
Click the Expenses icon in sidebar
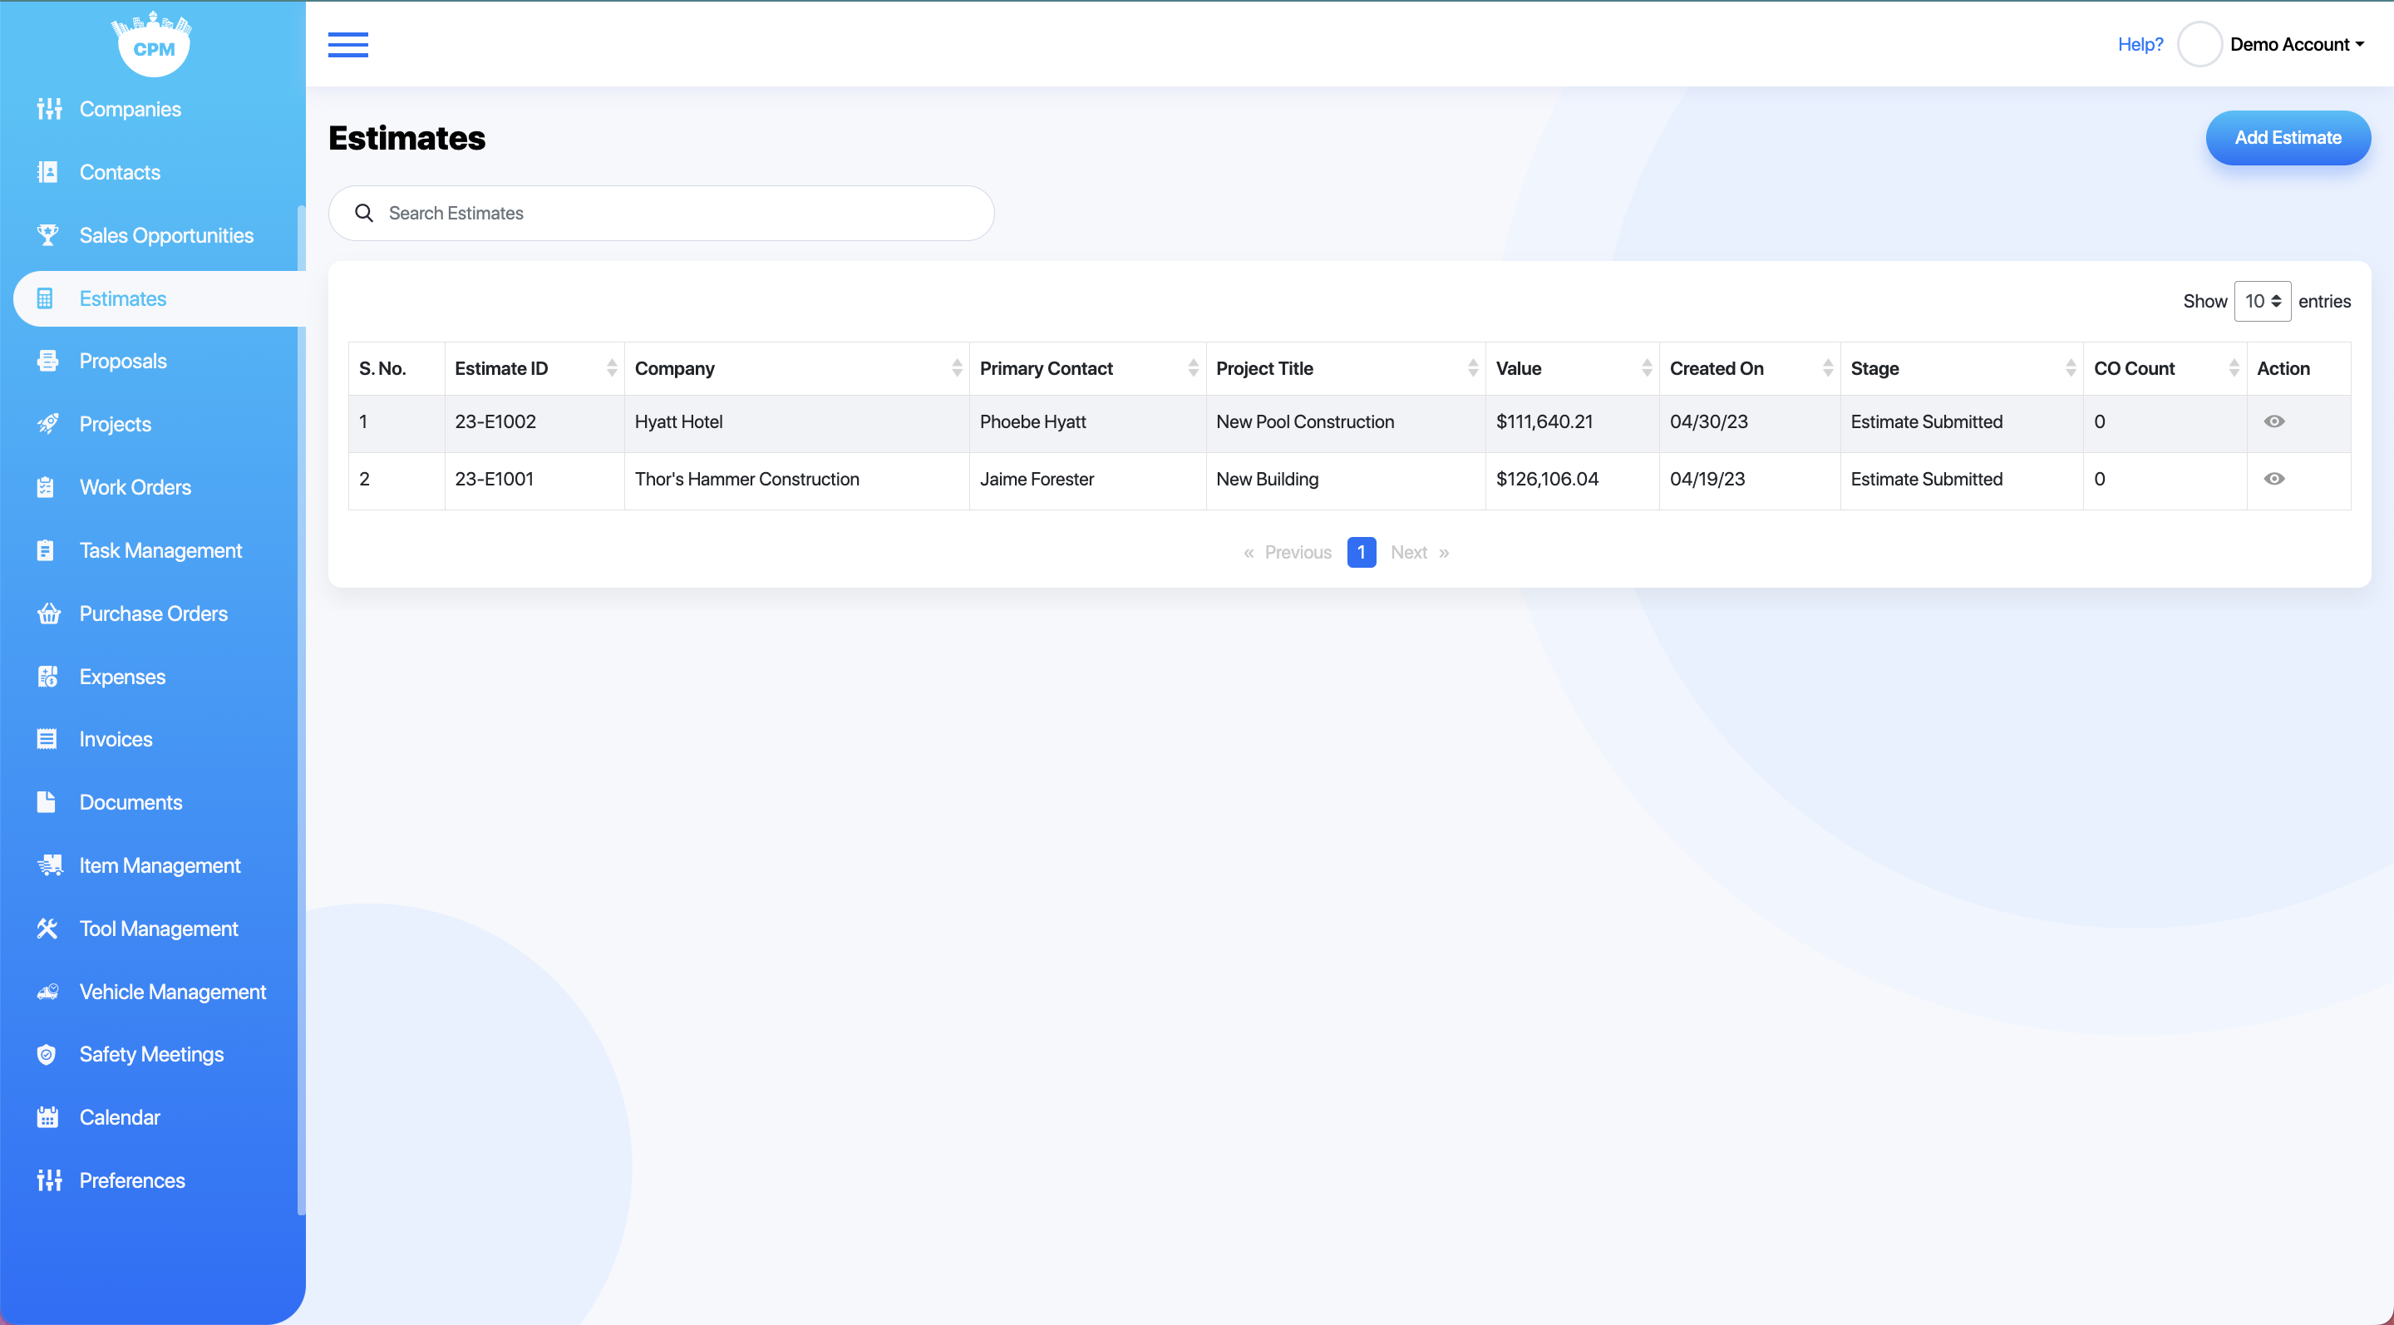pos(47,677)
